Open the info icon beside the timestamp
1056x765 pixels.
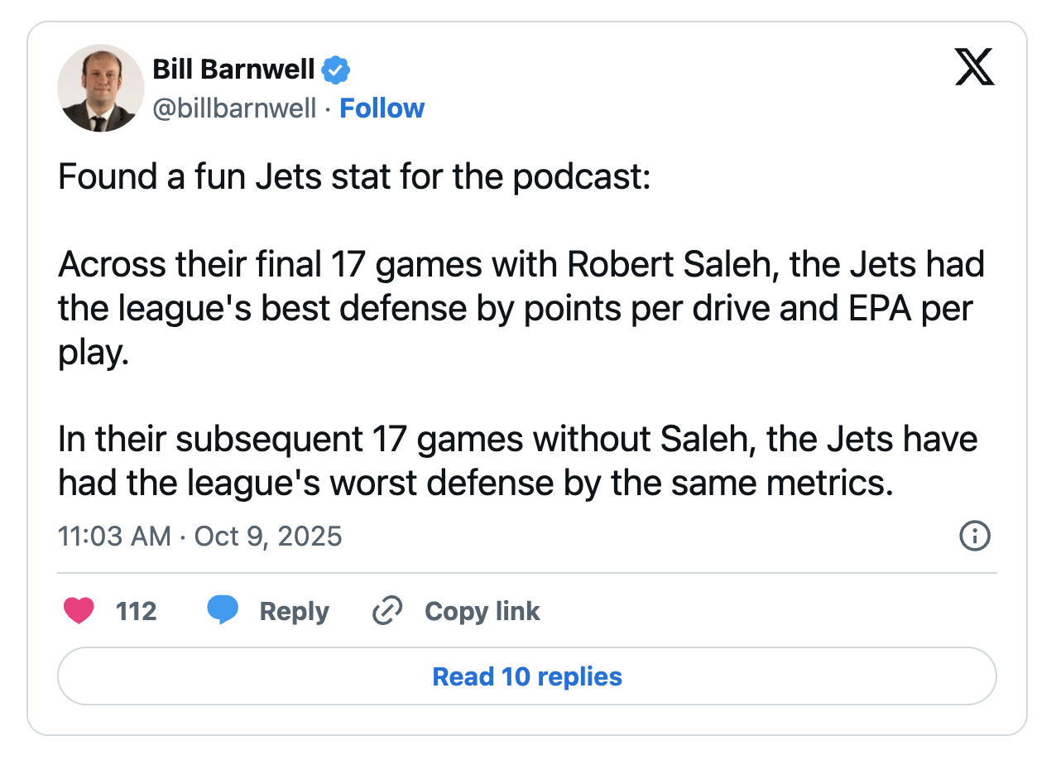[x=974, y=536]
